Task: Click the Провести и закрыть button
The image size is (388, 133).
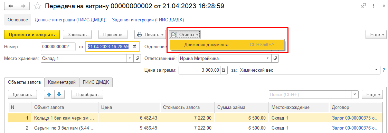Action: (x=32, y=34)
